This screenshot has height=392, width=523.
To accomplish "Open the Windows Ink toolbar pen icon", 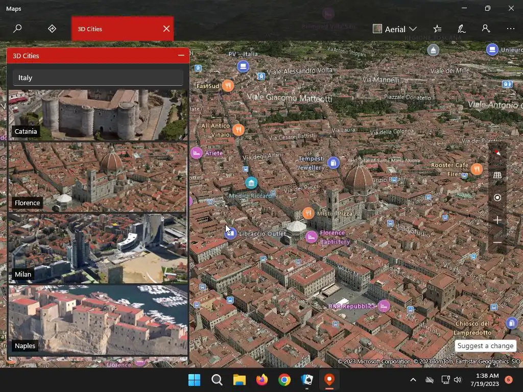I will pyautogui.click(x=462, y=29).
